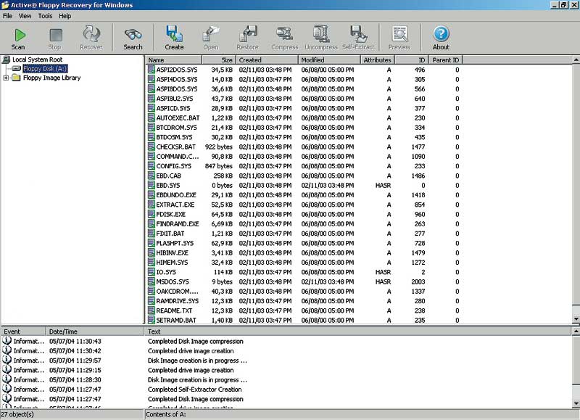This screenshot has width=580, height=420.
Task: Select the MSDOS.SYS file name
Action: (x=173, y=281)
